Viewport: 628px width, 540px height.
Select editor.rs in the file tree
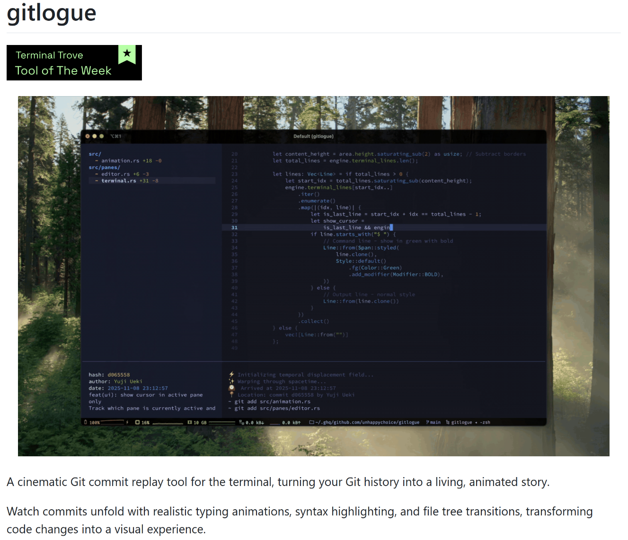coord(115,174)
